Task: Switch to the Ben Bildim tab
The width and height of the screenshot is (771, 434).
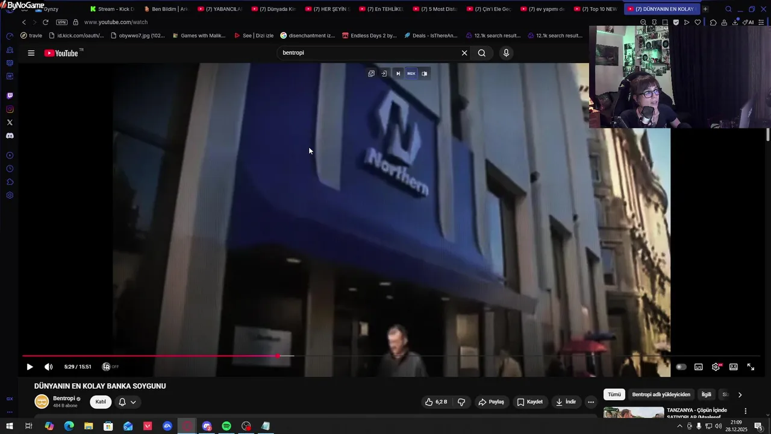Action: tap(166, 9)
